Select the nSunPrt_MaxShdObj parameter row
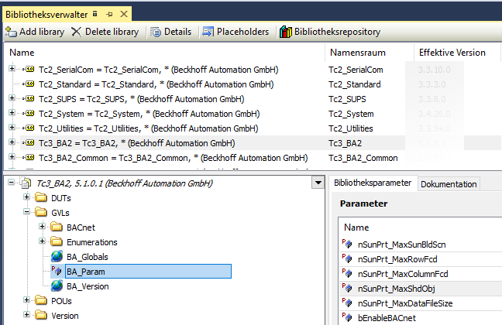 pyautogui.click(x=420, y=289)
